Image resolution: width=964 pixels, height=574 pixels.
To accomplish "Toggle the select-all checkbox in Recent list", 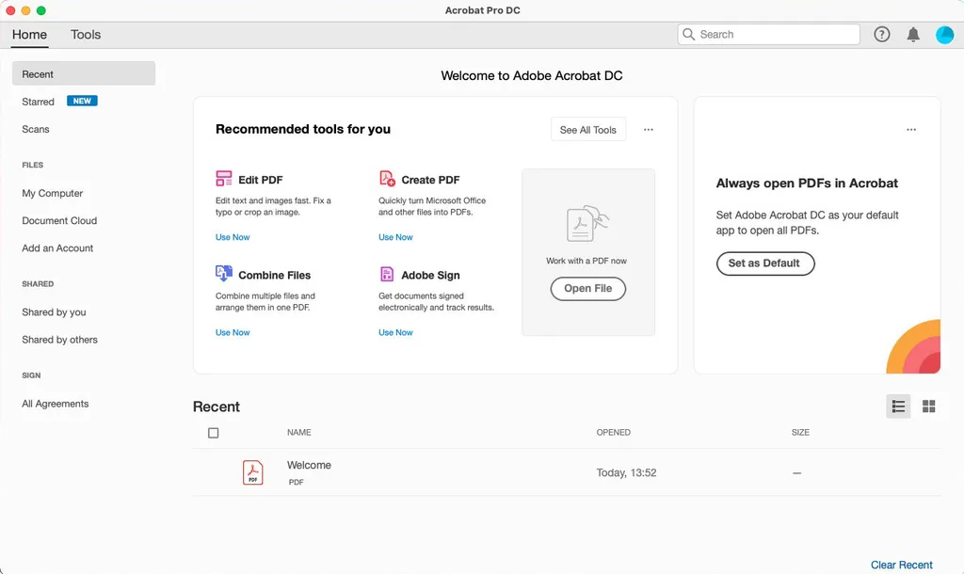I will click(x=214, y=432).
